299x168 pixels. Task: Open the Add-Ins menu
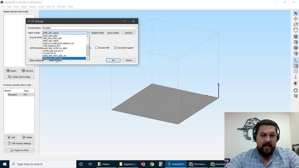click(x=50, y=7)
